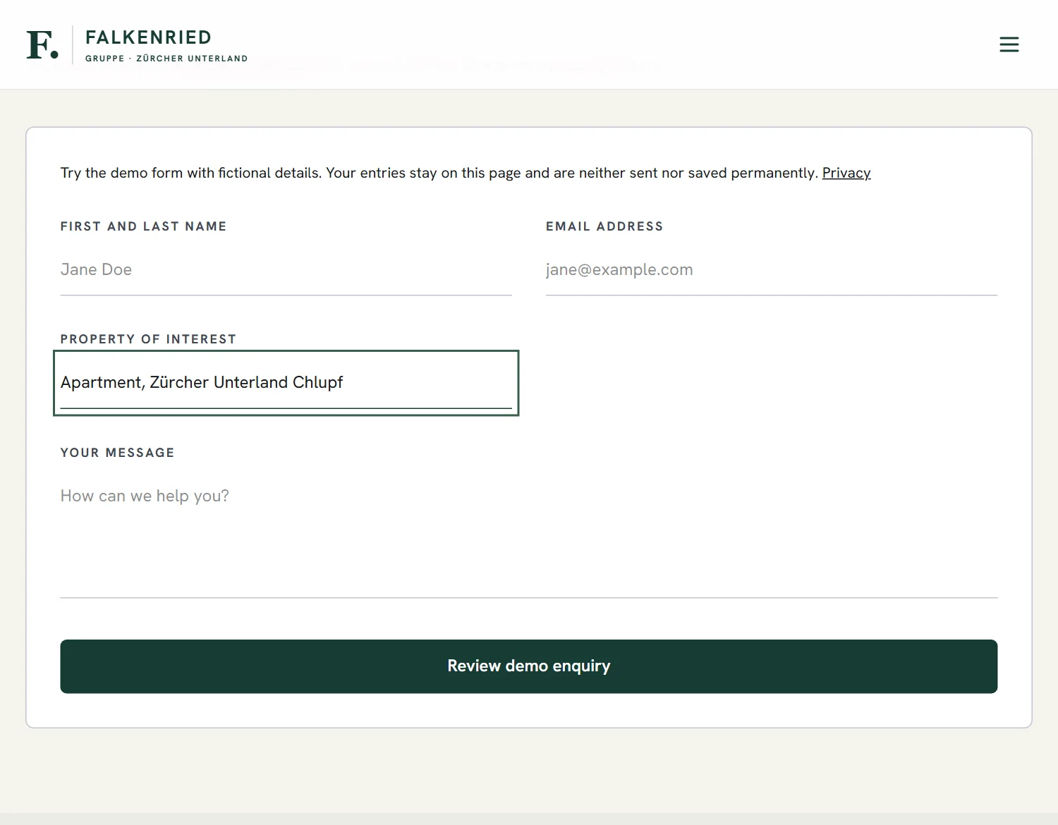Click into the Email Address field
The height and width of the screenshot is (825, 1058).
772,270
